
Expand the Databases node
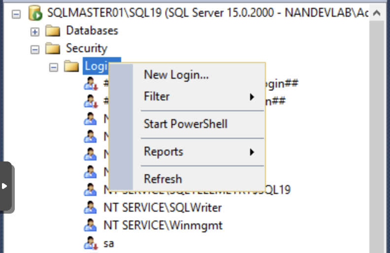pos(35,32)
